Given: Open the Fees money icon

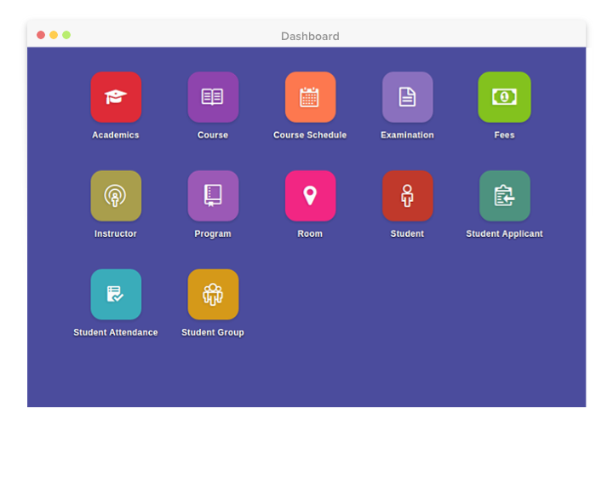Looking at the screenshot, I should [x=504, y=97].
